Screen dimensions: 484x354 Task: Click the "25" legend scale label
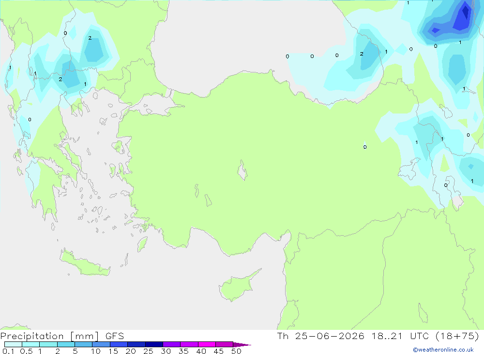[149, 351]
